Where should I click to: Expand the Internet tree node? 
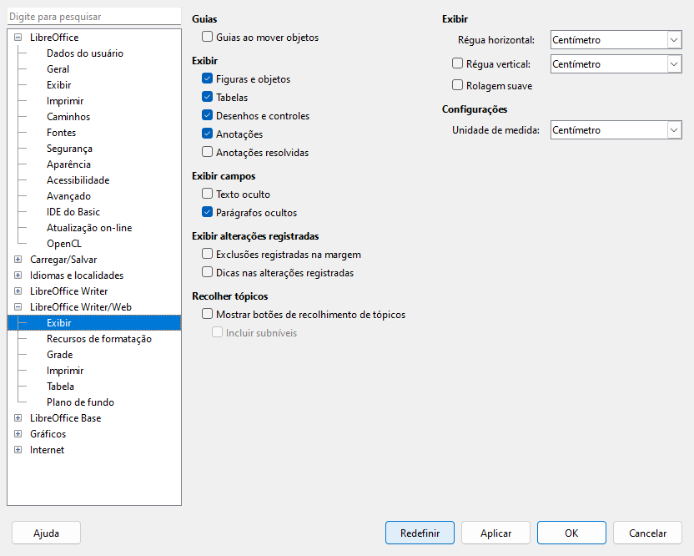point(18,450)
